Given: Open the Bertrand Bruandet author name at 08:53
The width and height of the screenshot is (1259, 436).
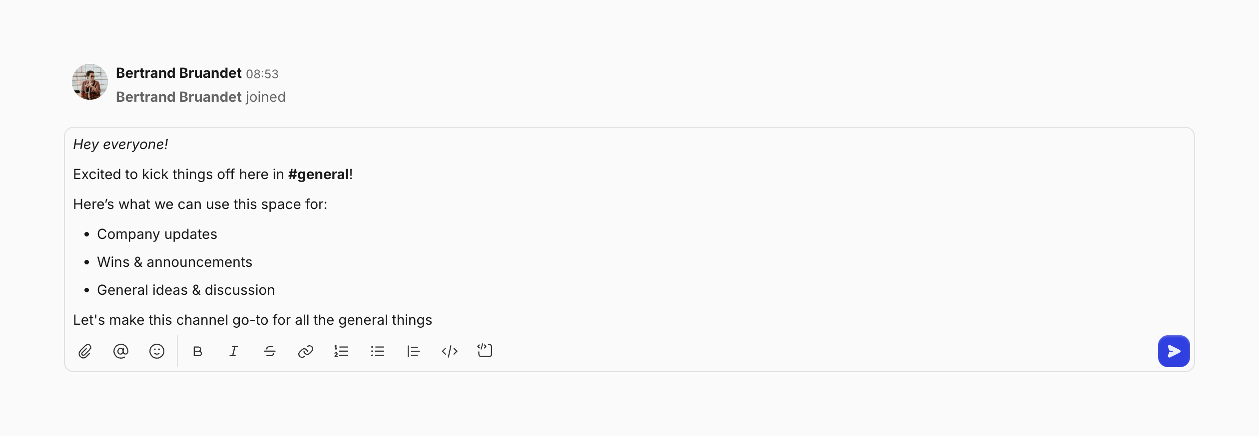Looking at the screenshot, I should 179,73.
